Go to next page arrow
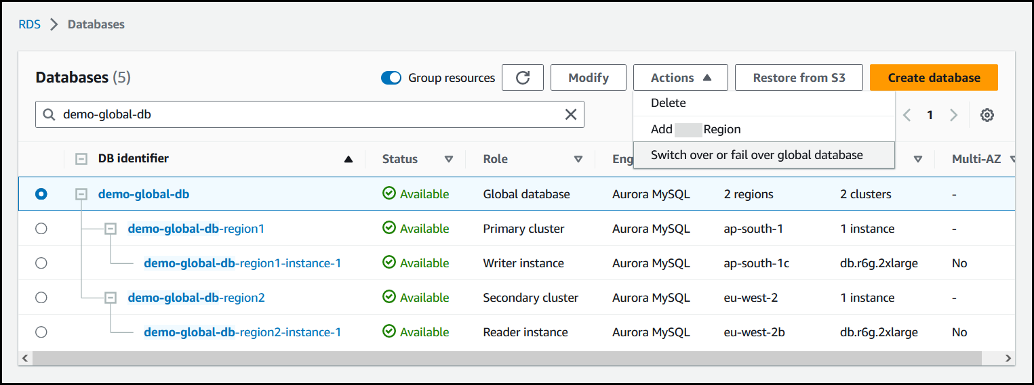This screenshot has width=1034, height=385. (953, 115)
